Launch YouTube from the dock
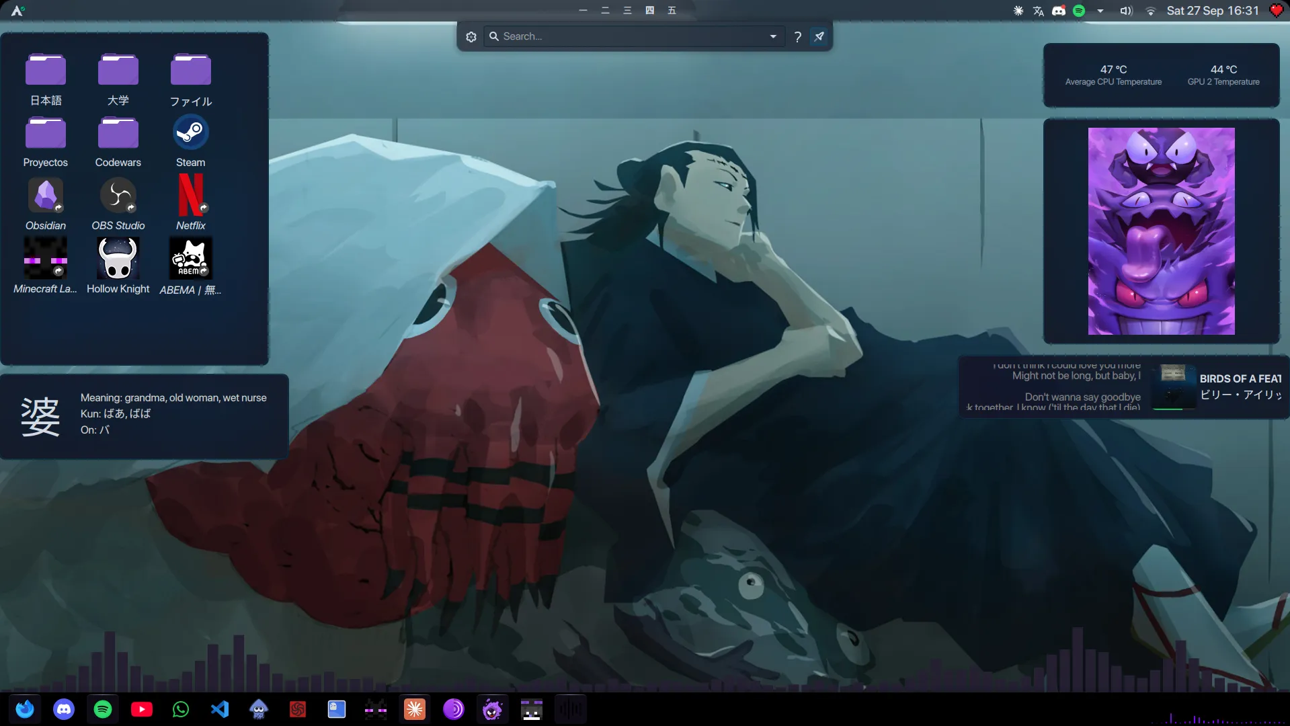 point(142,709)
